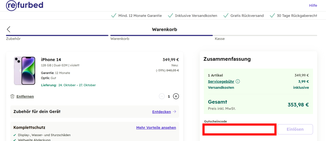326x141 pixels.
Task: Click the Optik: Gut text
Action: pos(49,78)
